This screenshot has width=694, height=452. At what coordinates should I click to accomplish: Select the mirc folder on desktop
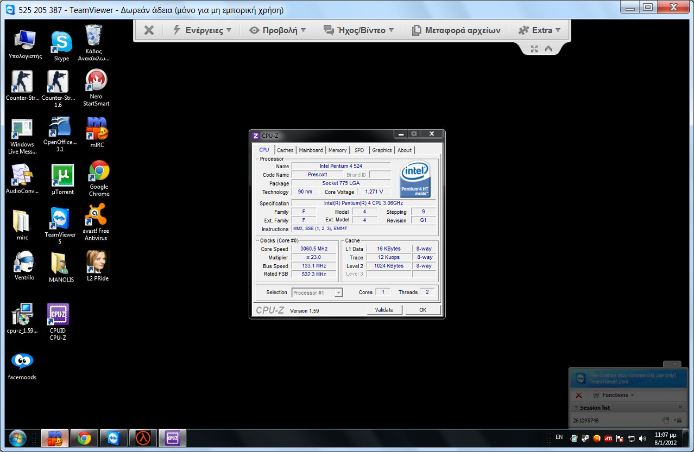click(22, 225)
